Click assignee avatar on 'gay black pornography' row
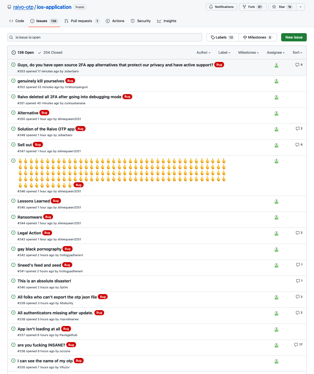Viewport: 314px width, 374px height. click(x=276, y=250)
